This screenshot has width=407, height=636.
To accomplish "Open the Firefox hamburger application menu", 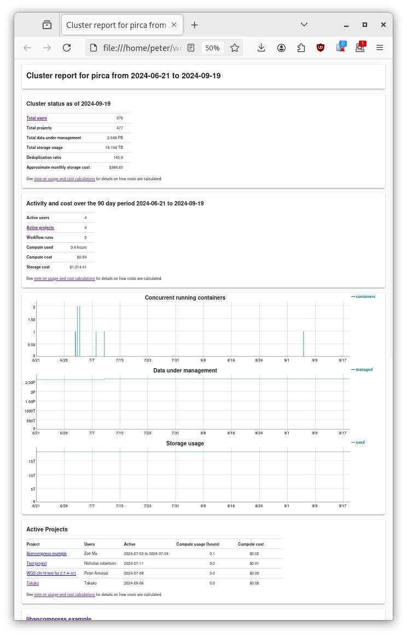I will click(x=380, y=48).
